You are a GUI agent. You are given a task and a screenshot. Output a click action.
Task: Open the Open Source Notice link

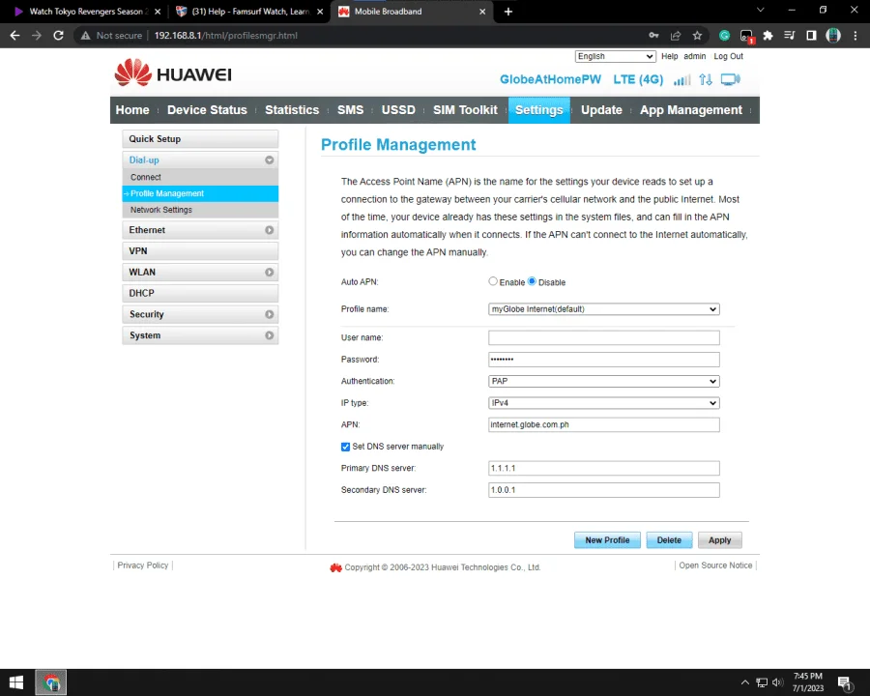(715, 565)
